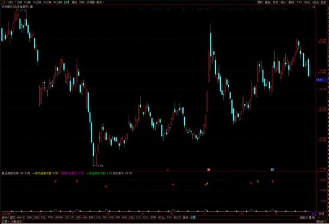Screen dimensions: 329x224
Task: Open the 指标A indicator selector
Action: [5, 217]
